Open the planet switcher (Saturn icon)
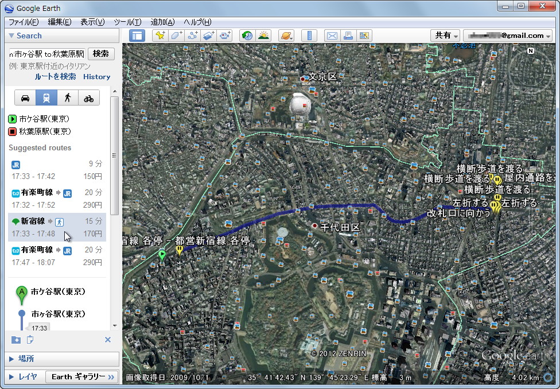Viewport: 560px width, 389px height. point(286,36)
